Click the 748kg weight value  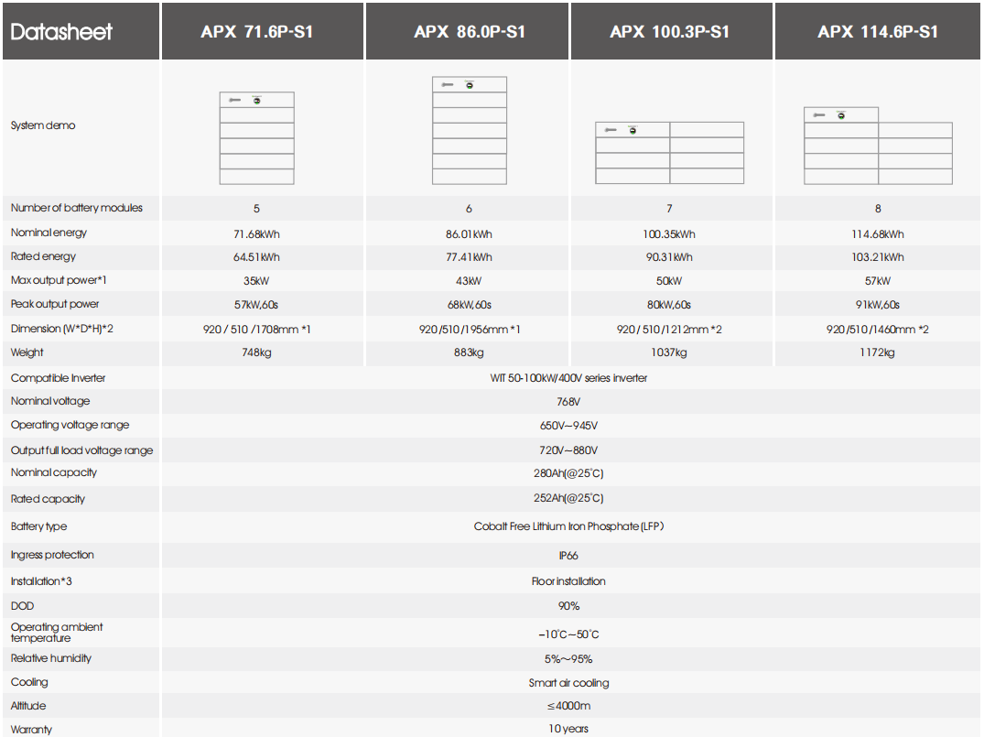[256, 352]
